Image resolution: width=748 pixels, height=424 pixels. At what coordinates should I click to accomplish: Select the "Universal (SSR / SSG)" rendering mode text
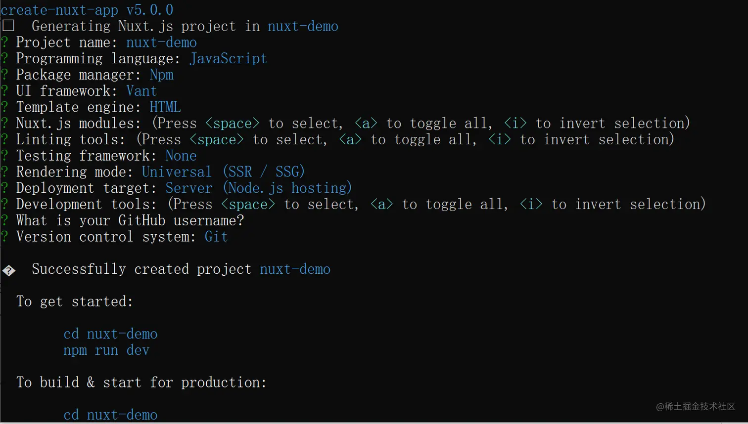coord(223,172)
